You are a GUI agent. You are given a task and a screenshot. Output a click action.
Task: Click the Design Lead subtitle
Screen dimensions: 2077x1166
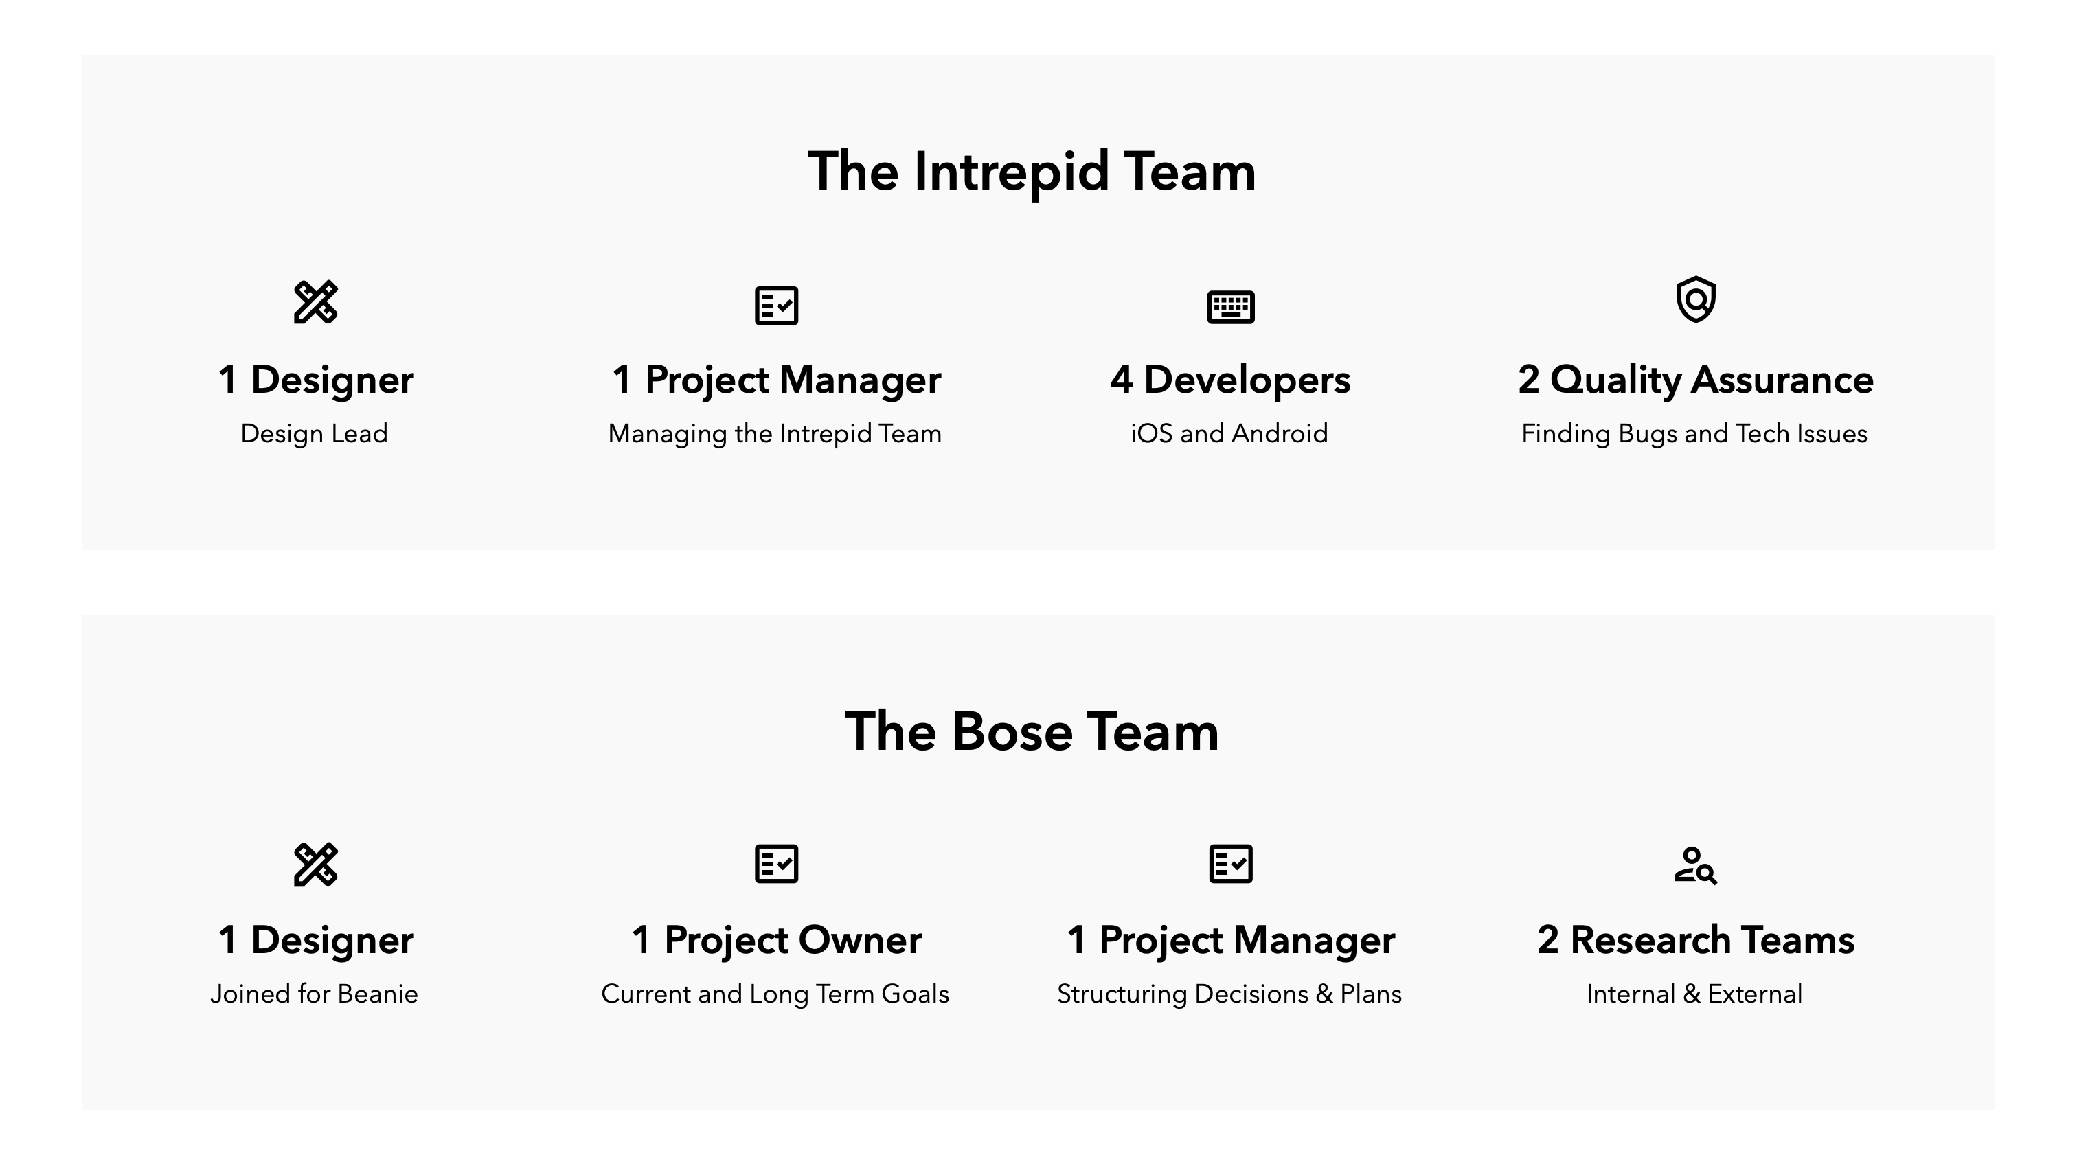pyautogui.click(x=315, y=434)
